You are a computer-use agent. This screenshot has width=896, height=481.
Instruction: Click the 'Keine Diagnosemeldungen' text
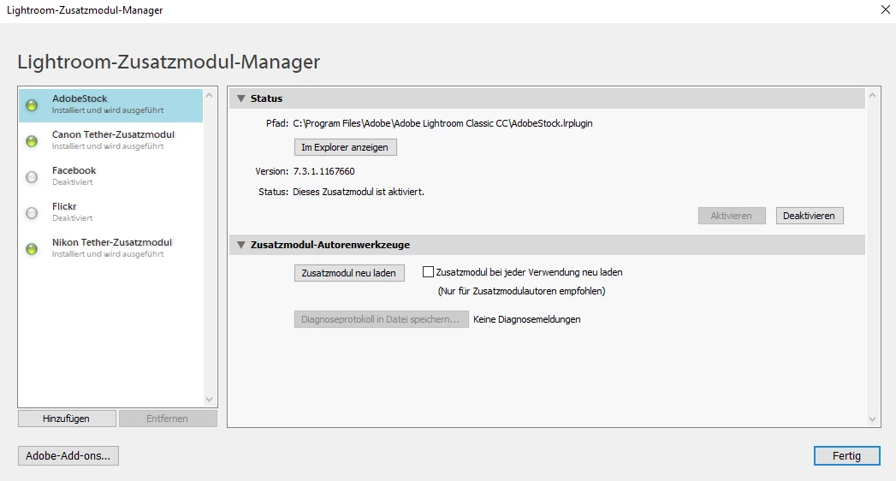click(x=527, y=319)
